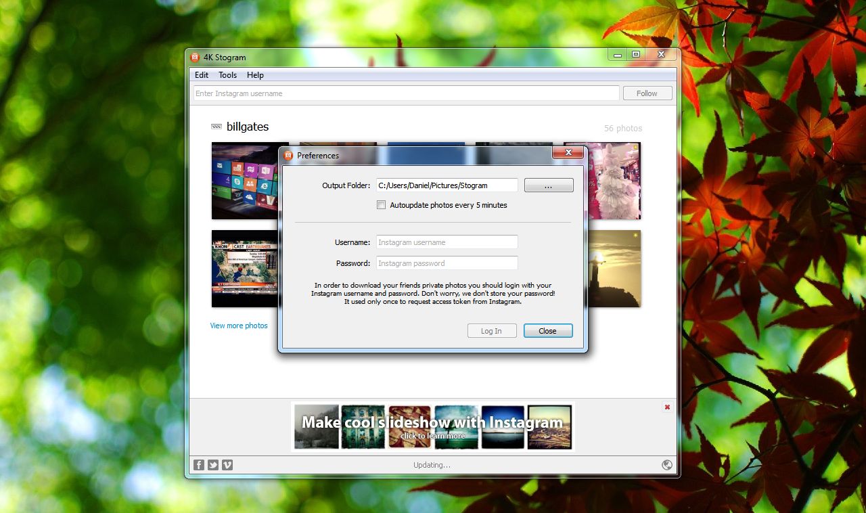Follow the View more photos link
Viewport: 866px width, 513px height.
point(239,326)
